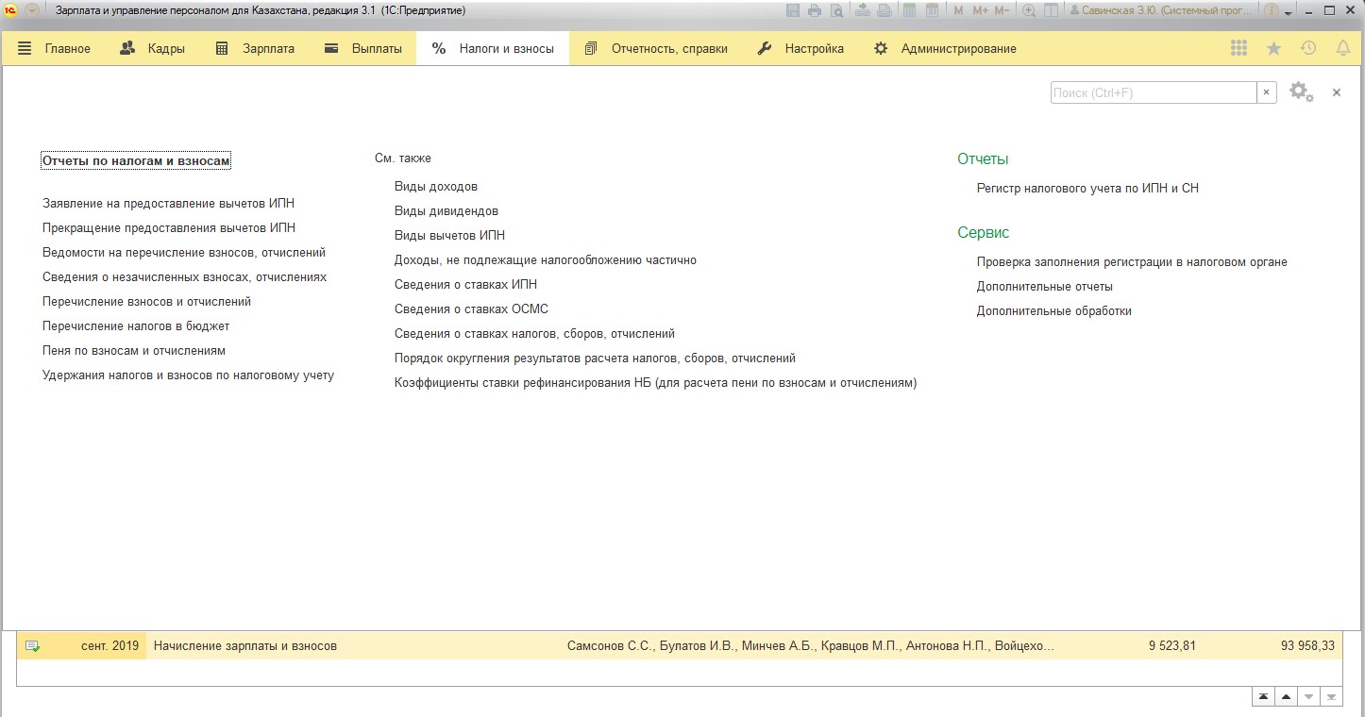Click the M- memory subtract button

click(1002, 10)
